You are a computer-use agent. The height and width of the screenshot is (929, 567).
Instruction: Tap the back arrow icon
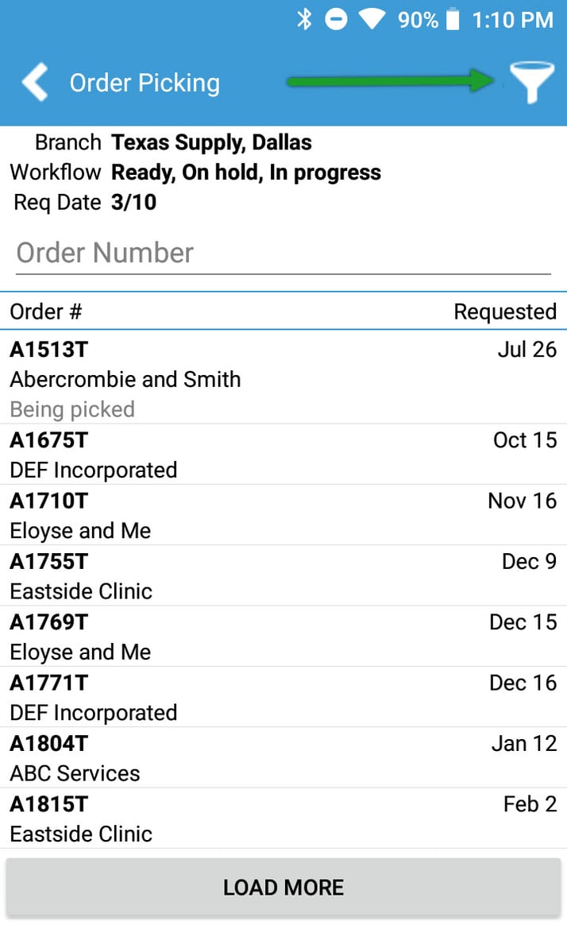point(35,83)
